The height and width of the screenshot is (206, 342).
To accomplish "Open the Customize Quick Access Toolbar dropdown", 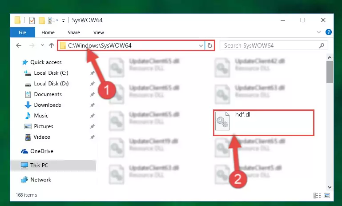I will point(63,20).
